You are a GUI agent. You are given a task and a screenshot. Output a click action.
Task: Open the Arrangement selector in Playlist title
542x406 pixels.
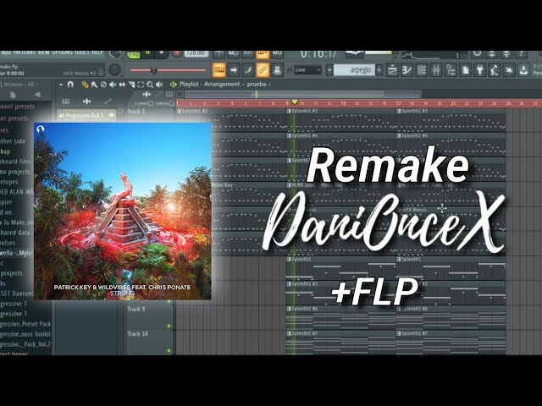tap(222, 85)
